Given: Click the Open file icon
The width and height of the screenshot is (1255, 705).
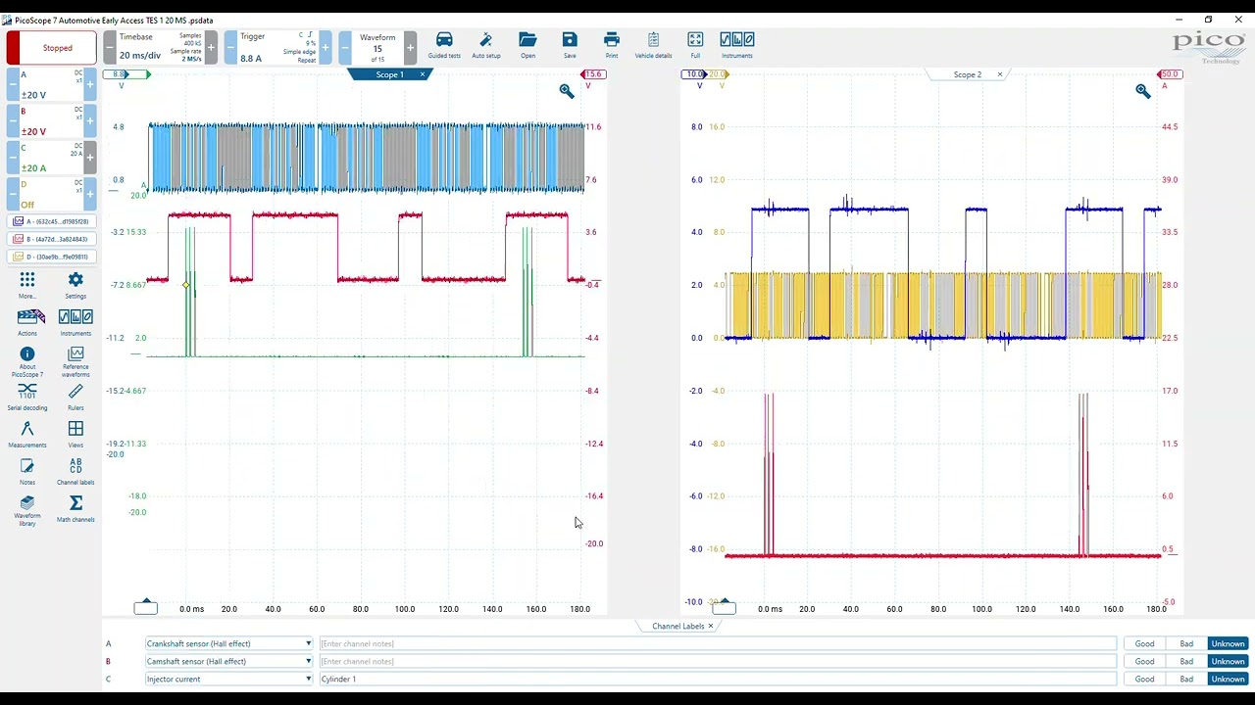Looking at the screenshot, I should coord(527,45).
